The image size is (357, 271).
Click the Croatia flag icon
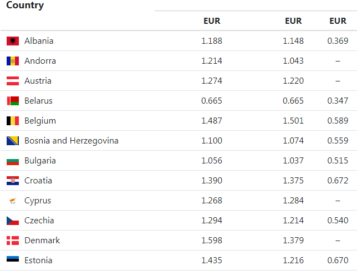13,181
